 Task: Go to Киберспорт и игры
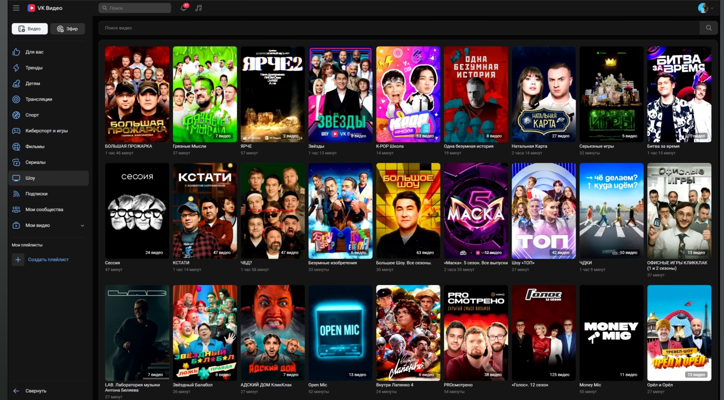(48, 131)
